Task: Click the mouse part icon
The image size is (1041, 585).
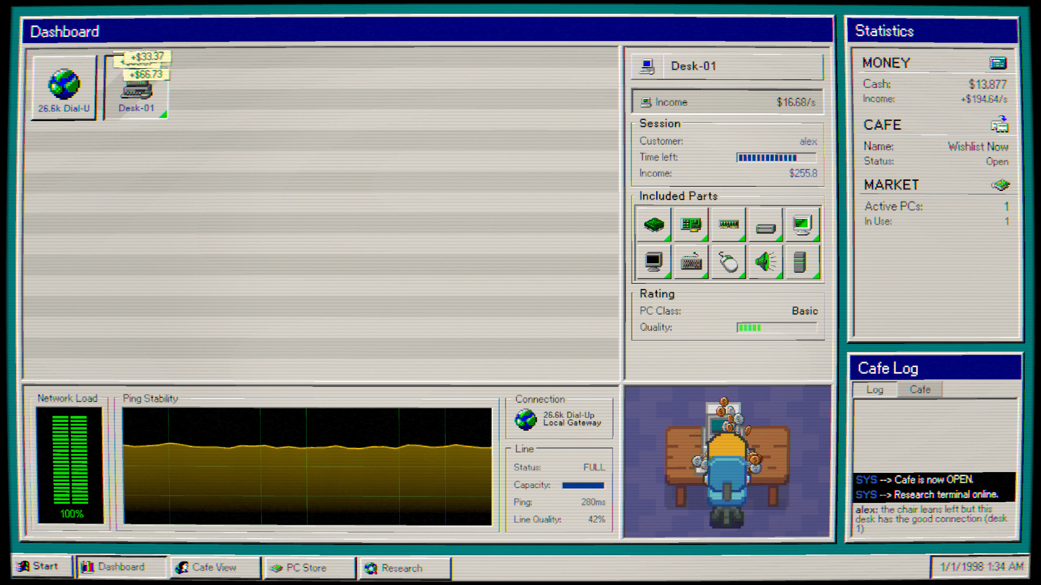Action: click(x=728, y=262)
